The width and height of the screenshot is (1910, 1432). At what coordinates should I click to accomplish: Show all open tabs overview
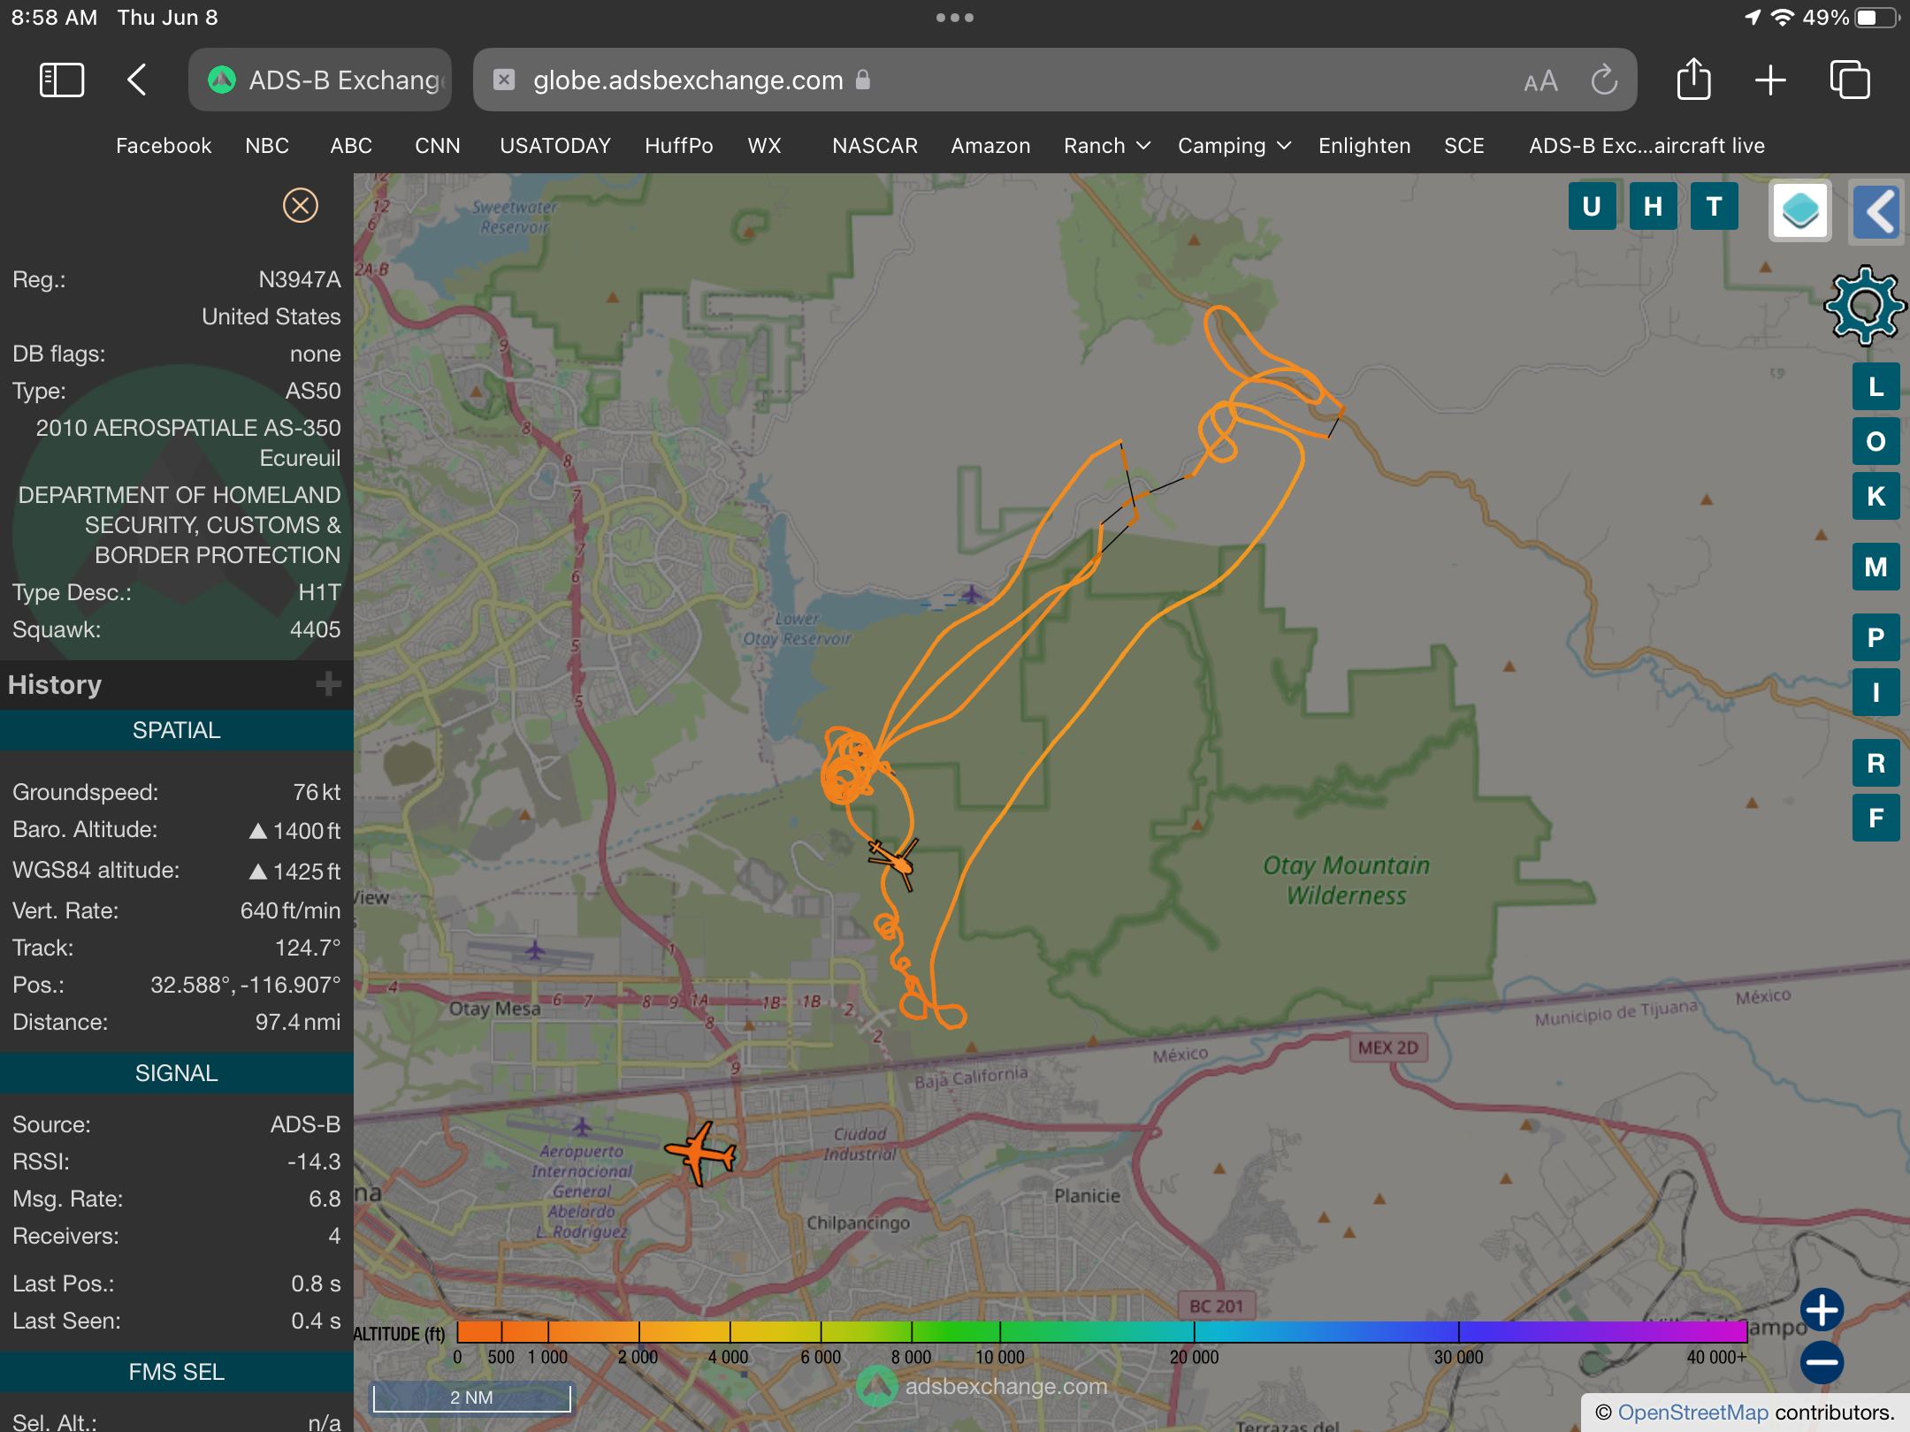[x=1850, y=80]
